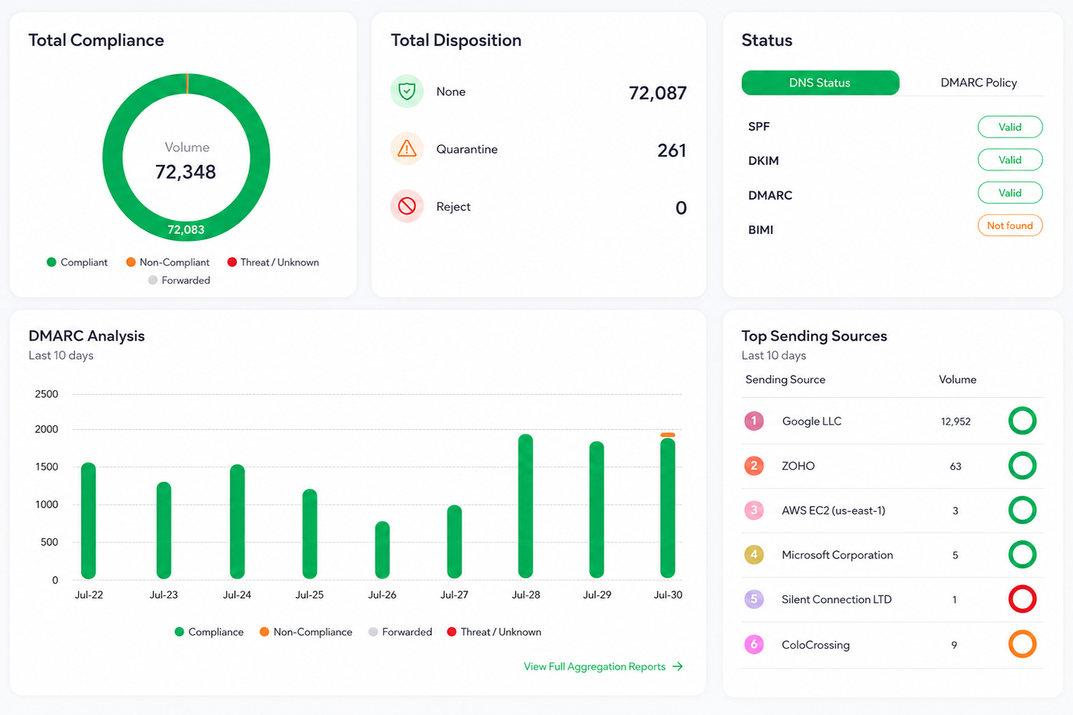Click the Forwarded gray legend dot in Total Compliance
Image resolution: width=1073 pixels, height=715 pixels.
[x=152, y=280]
